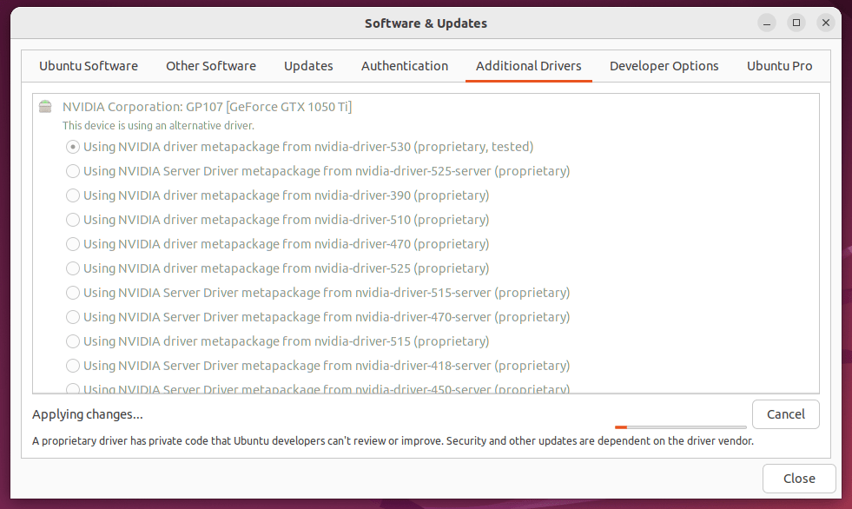Click the applying changes progress bar
The height and width of the screenshot is (509, 852).
pos(681,427)
